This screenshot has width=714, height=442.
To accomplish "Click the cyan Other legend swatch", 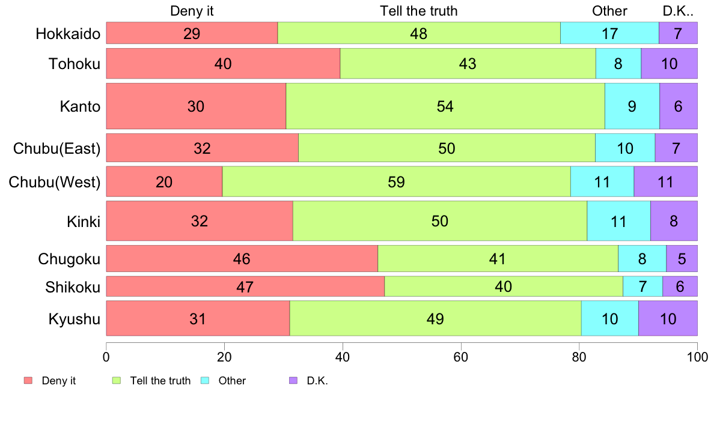I will (205, 381).
